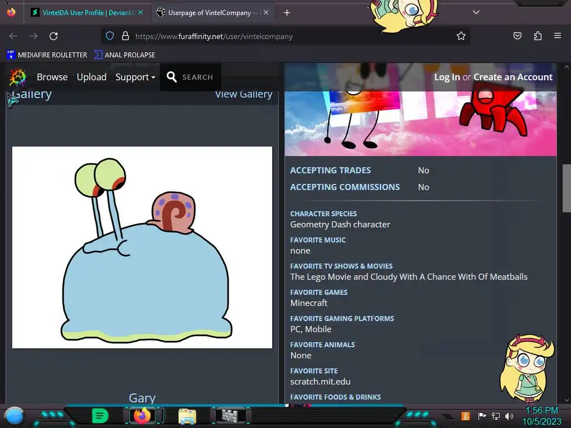
Task: Open the Gary snail artwork thumbnail
Action: pyautogui.click(x=142, y=247)
